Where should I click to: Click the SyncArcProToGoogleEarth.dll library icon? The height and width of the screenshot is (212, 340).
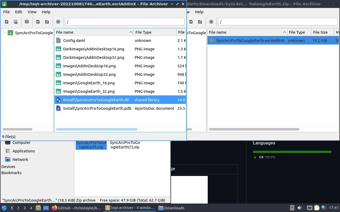click(x=58, y=100)
